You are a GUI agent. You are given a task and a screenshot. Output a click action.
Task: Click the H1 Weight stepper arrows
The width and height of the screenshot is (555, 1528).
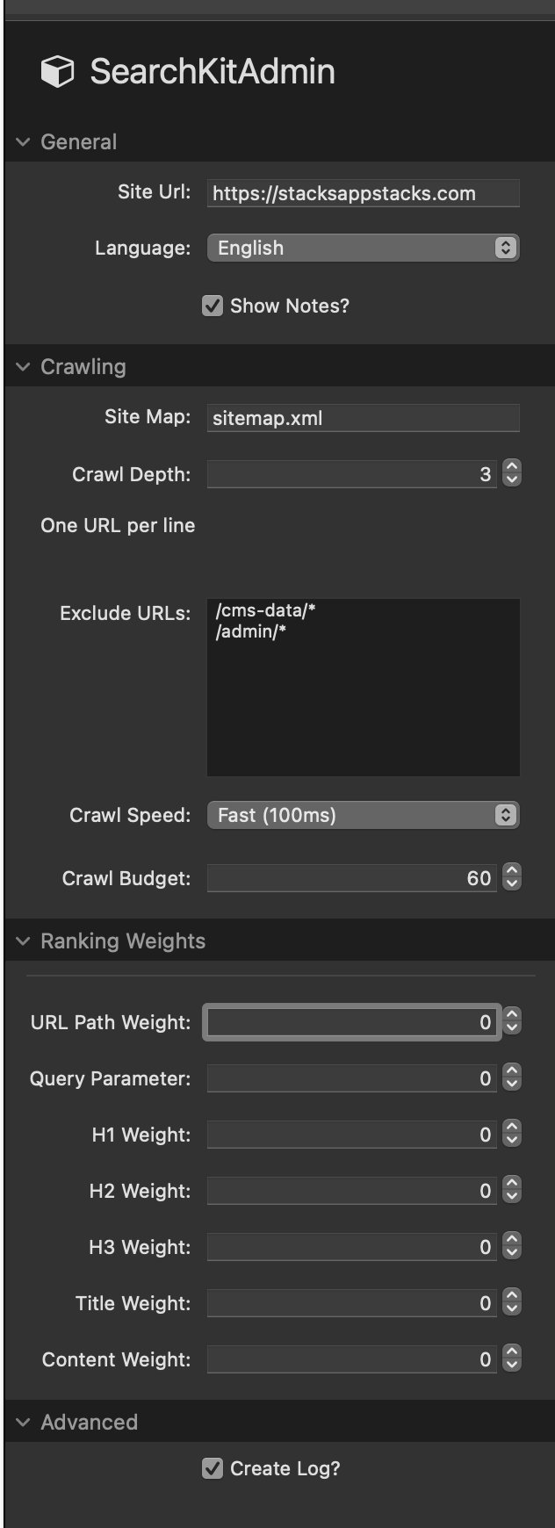tap(512, 1135)
